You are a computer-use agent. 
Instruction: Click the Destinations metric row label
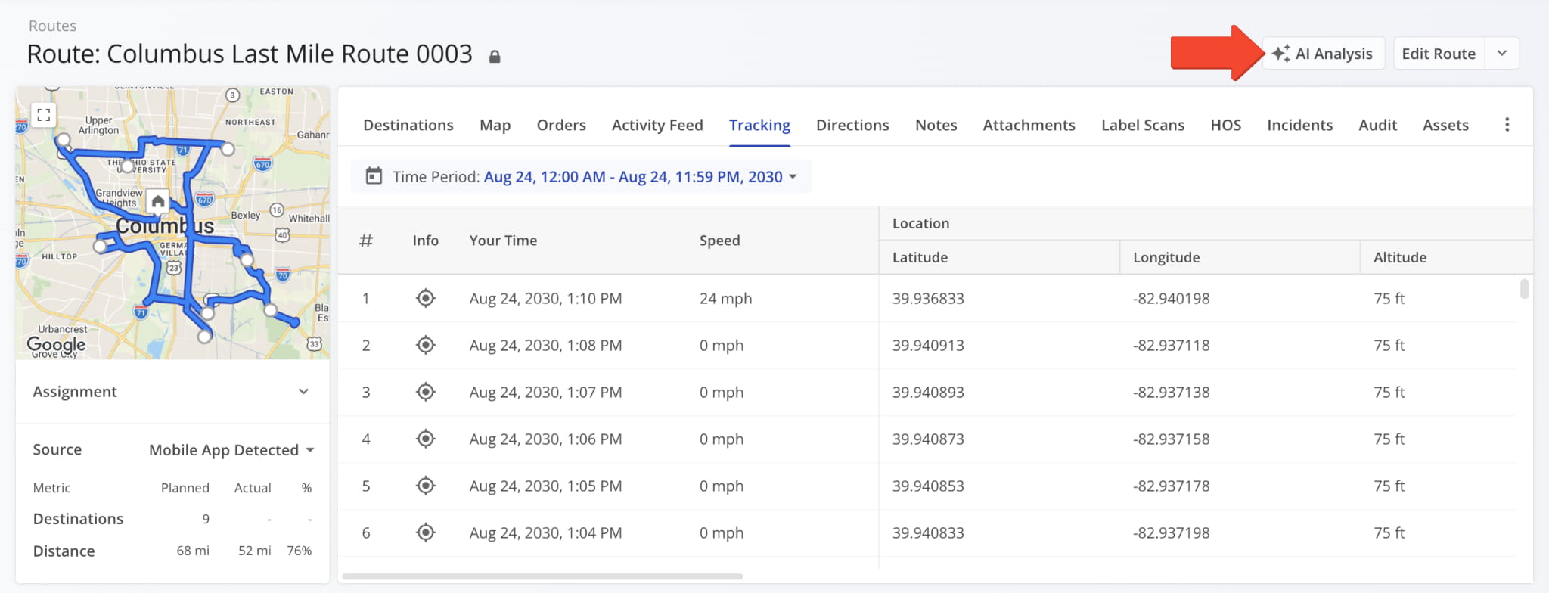coord(78,519)
